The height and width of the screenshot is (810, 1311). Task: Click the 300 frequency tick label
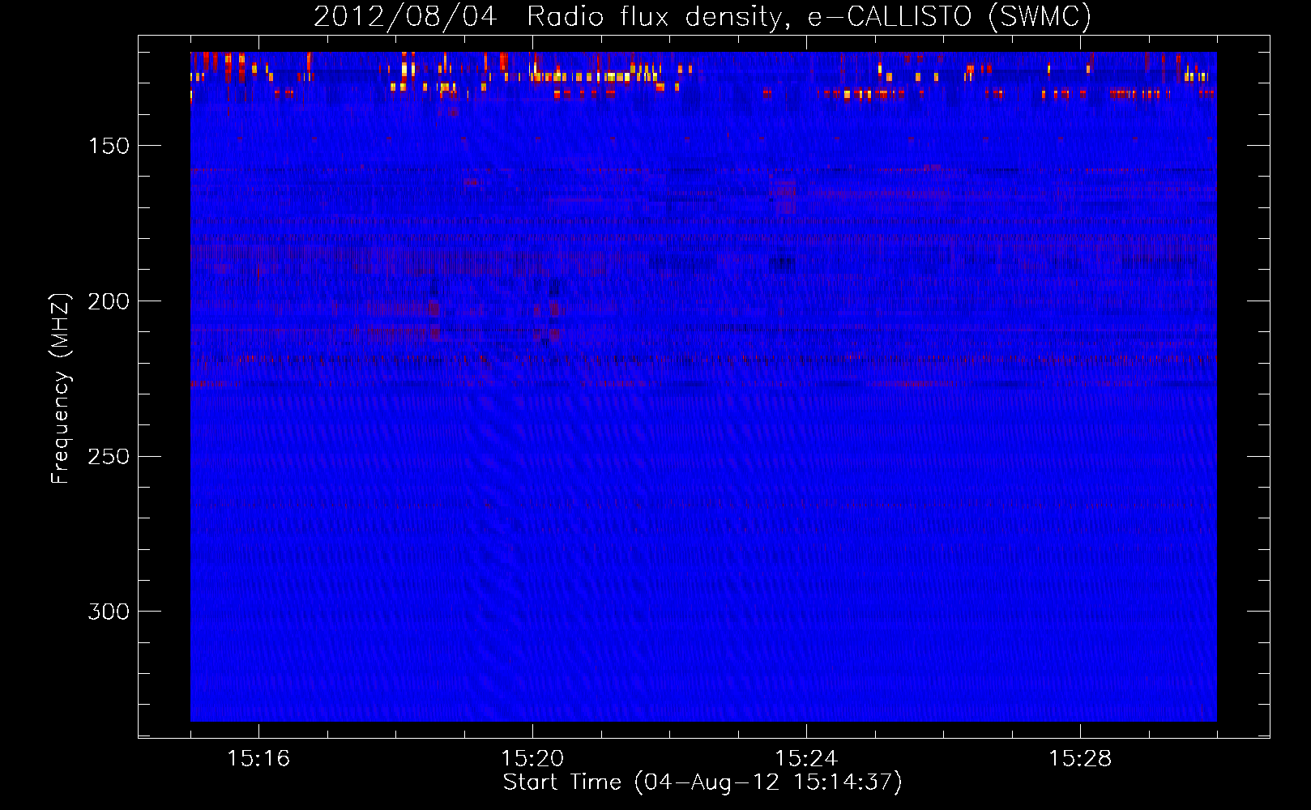[109, 612]
